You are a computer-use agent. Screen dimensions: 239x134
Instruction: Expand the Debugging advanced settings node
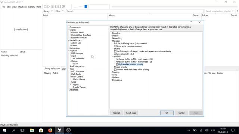[x=111, y=80]
